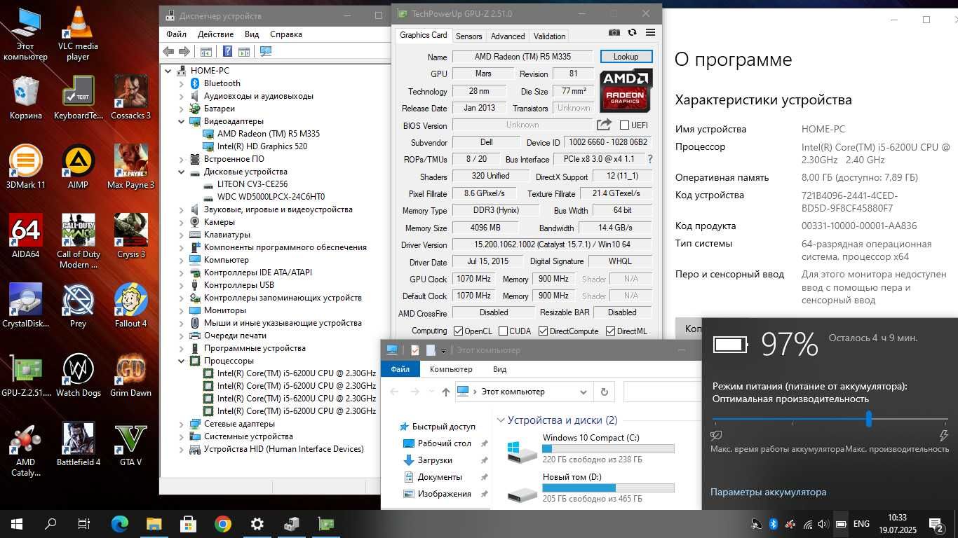Launch Fallout 4 desktop shortcut

click(130, 305)
